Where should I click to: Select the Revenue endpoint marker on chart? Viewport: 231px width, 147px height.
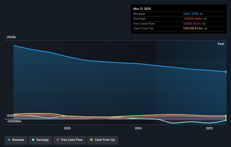coord(226,72)
